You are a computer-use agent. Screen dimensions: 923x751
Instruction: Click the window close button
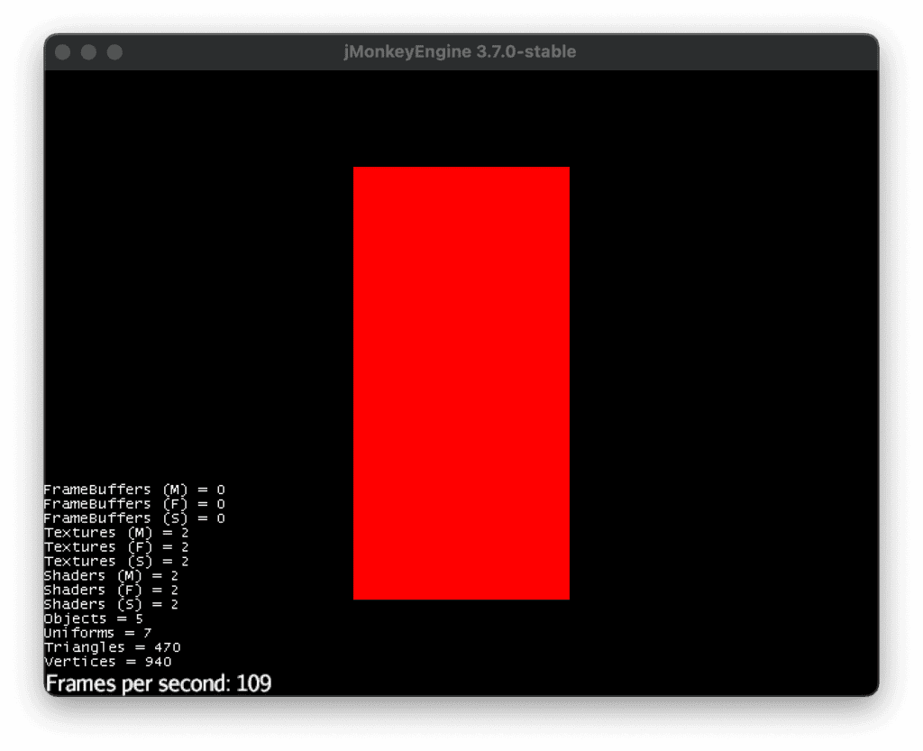(x=63, y=52)
